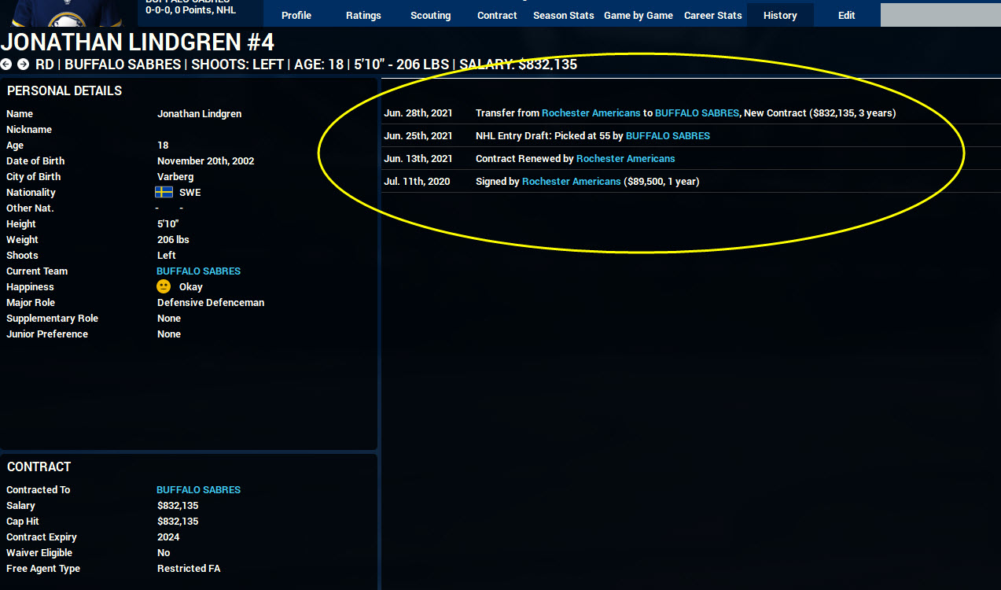Open Rochester Americans in the Transfer entry
This screenshot has height=590, width=1001.
591,112
